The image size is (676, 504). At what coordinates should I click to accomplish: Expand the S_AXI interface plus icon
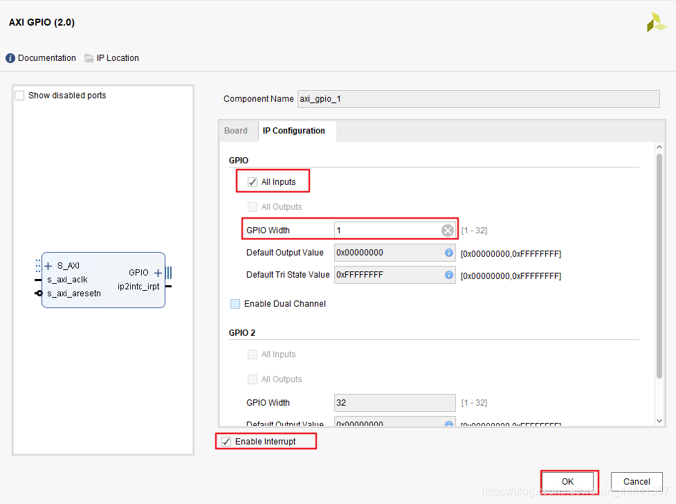coord(48,266)
